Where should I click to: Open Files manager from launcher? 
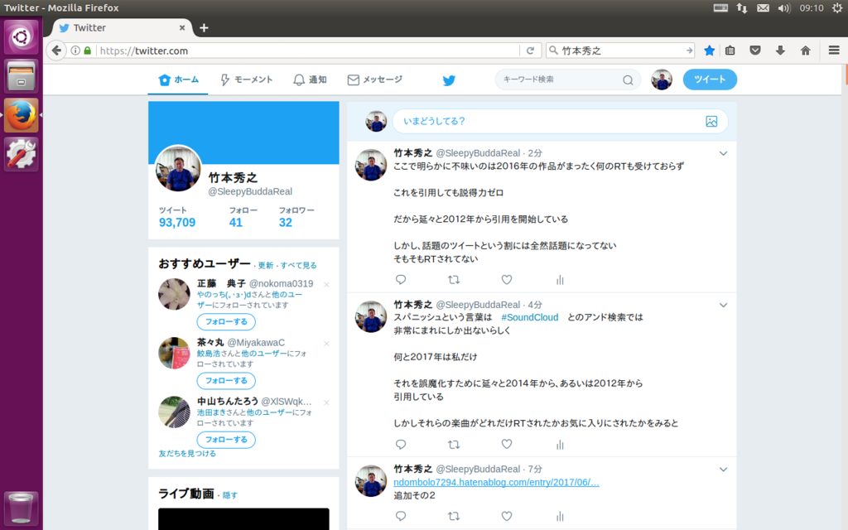pos(21,75)
